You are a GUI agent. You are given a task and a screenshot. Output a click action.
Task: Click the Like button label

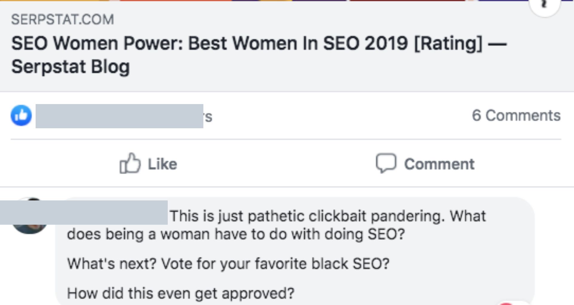pyautogui.click(x=162, y=164)
